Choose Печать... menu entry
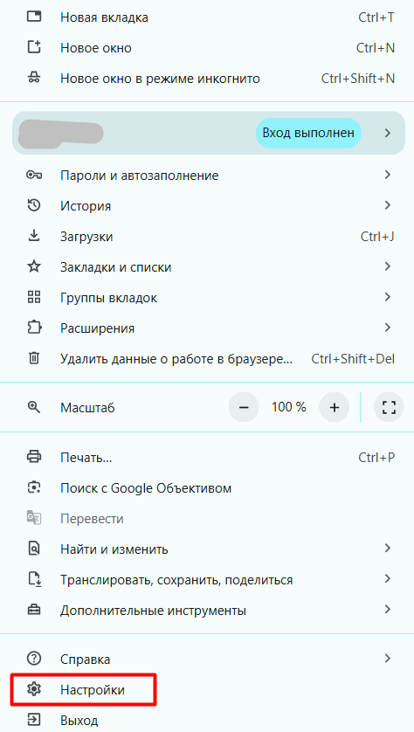The height and width of the screenshot is (732, 414). point(207,458)
